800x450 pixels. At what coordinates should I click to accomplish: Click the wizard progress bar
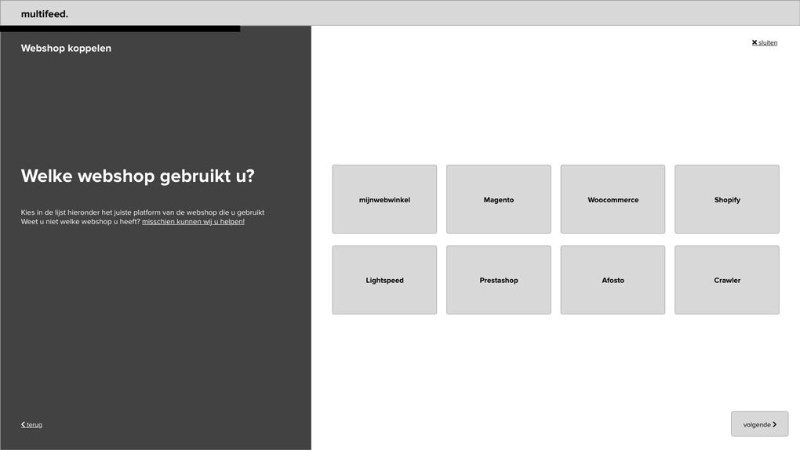coord(120,29)
